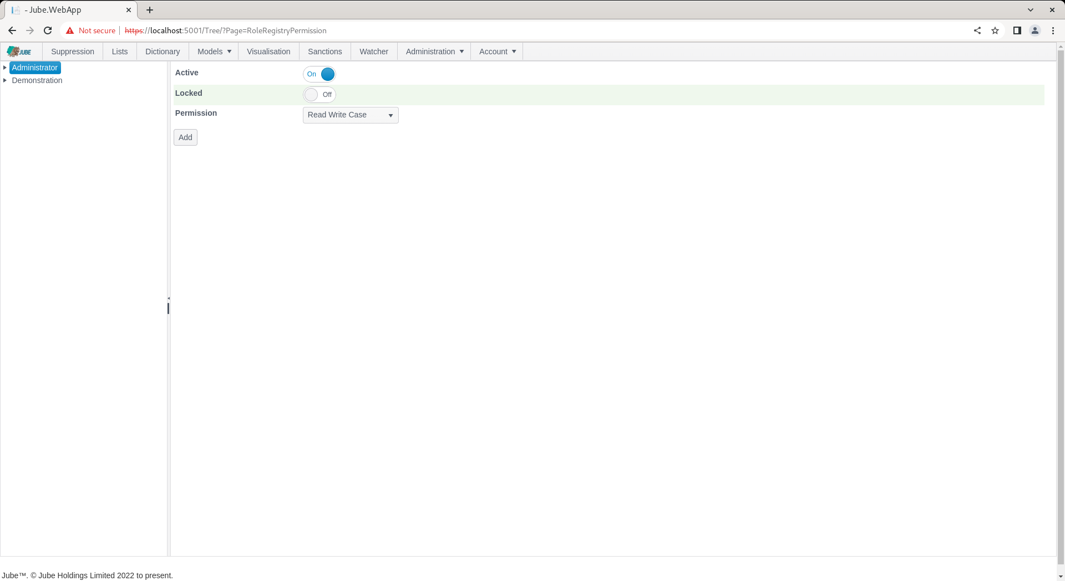Screen dimensions: 1065x581
Task: Open the Dictionary menu
Action: coord(163,52)
